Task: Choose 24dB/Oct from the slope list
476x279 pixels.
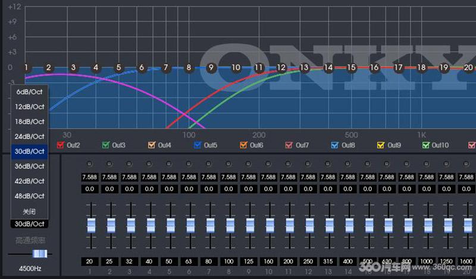Action: (29, 136)
